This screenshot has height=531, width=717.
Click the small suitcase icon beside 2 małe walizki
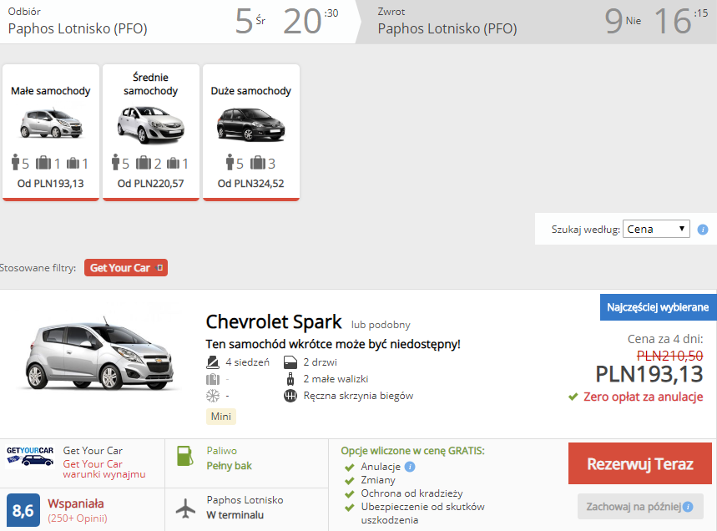[290, 379]
